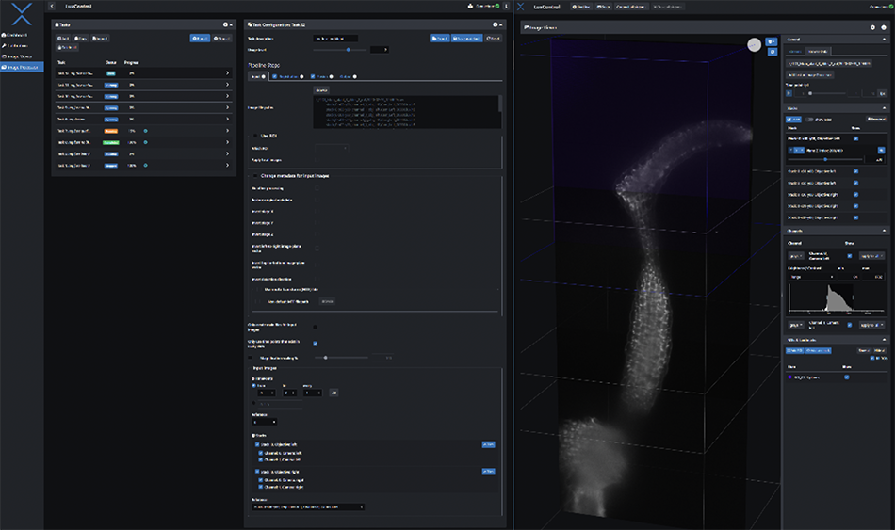The height and width of the screenshot is (530, 895).
Task: Open the bottom Reference dropdown in Input Images
Action: [x=308, y=506]
